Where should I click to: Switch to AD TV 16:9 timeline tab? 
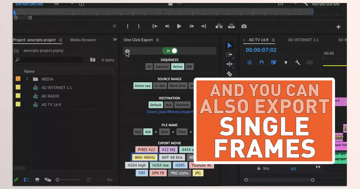(x=258, y=40)
